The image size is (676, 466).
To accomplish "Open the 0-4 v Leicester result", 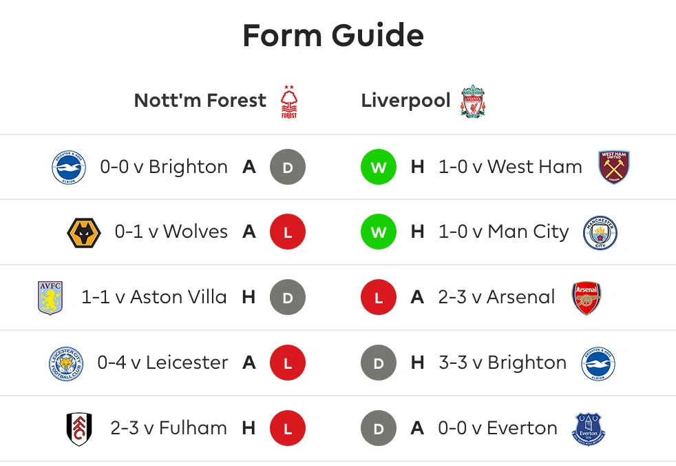I will (162, 363).
